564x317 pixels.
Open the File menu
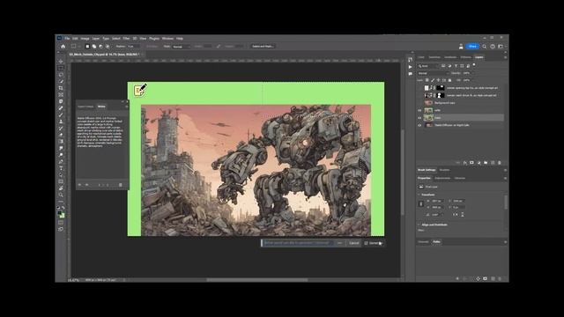pyautogui.click(x=67, y=39)
